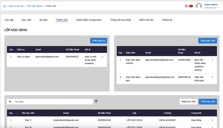Click the Thêm giáo viên button
This screenshot has width=223, height=128.
208,41
